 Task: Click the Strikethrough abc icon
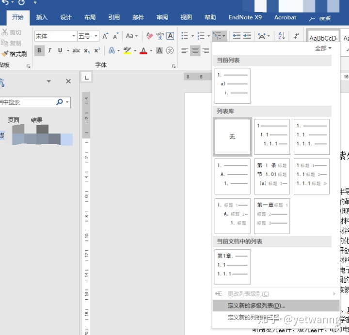pyautogui.click(x=77, y=51)
